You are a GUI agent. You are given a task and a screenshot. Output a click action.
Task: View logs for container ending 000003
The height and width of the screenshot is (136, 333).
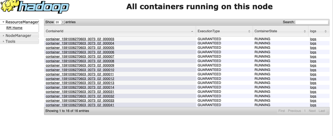coord(313,39)
